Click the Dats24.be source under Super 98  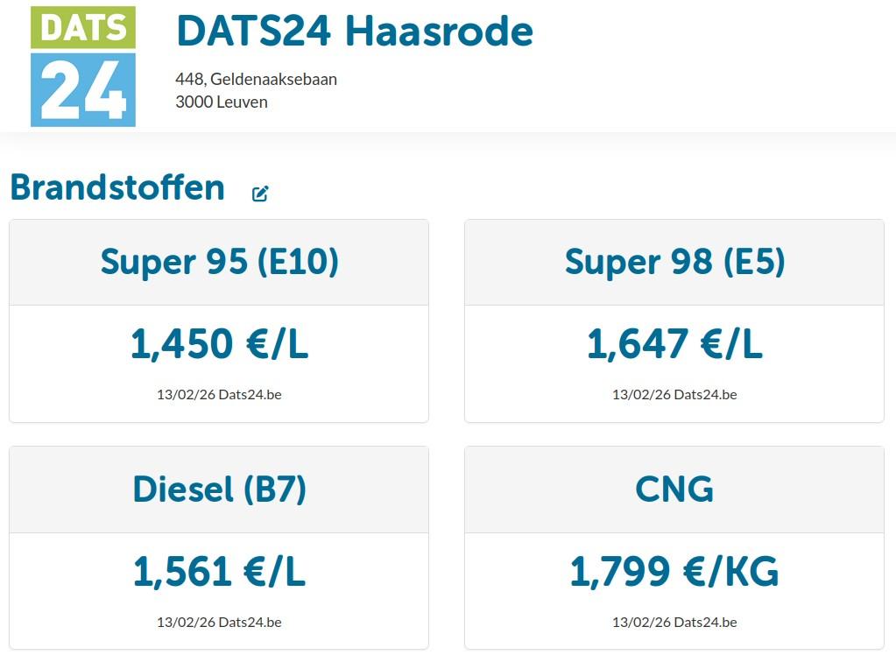(705, 395)
